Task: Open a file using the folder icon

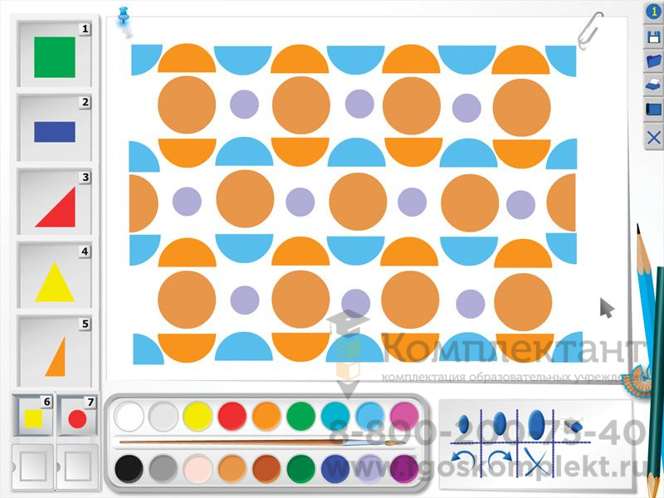Action: coord(654,61)
